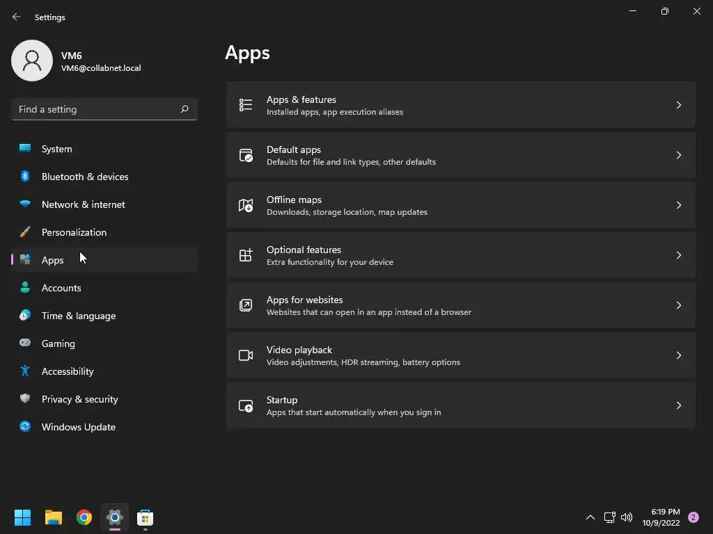Click the Network & internet Wi-Fi icon
Viewport: 713px width, 534px height.
(x=25, y=204)
